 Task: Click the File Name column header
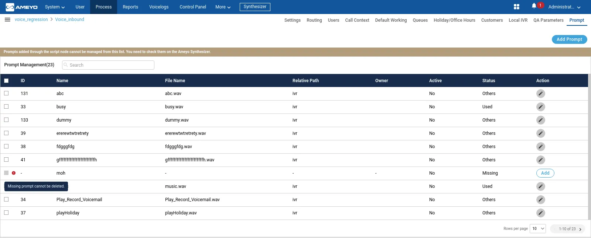point(175,81)
